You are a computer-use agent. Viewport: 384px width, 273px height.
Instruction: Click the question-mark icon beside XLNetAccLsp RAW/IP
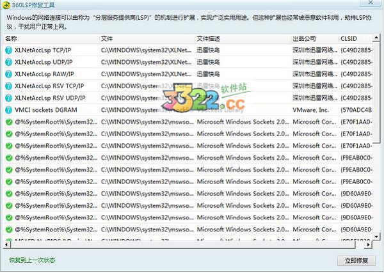click(x=8, y=74)
